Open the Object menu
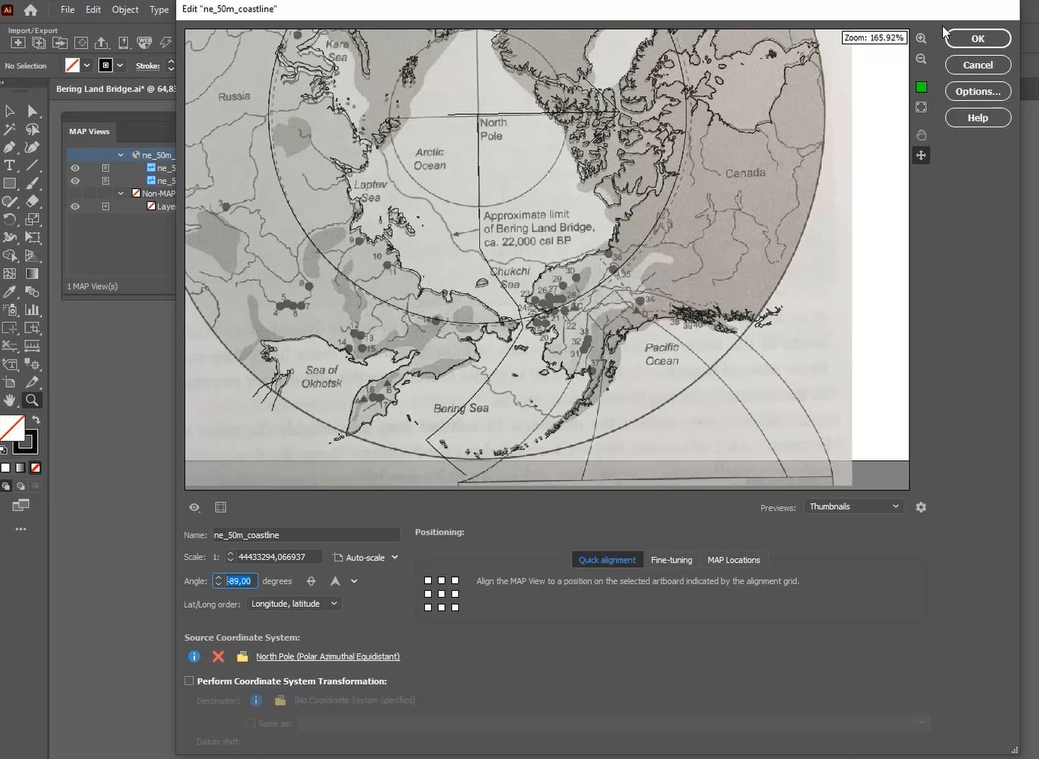 click(124, 9)
